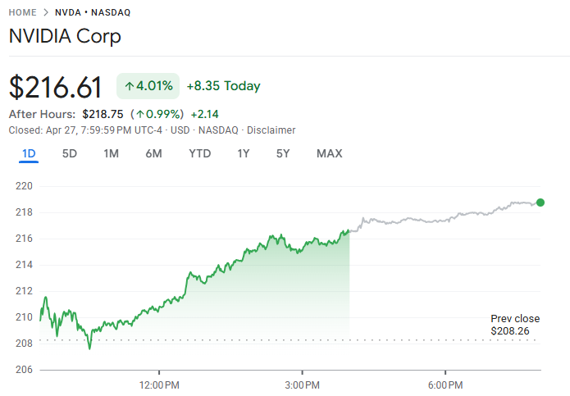Show the 1M chart range

coord(112,153)
